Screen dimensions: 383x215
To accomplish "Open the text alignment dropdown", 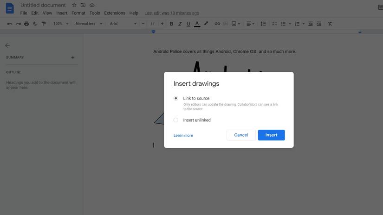I will click(x=250, y=24).
